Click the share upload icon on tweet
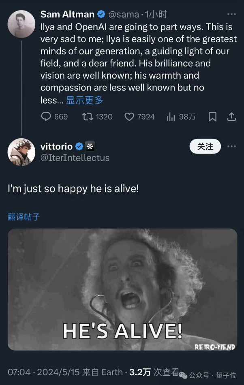 pyautogui.click(x=231, y=117)
